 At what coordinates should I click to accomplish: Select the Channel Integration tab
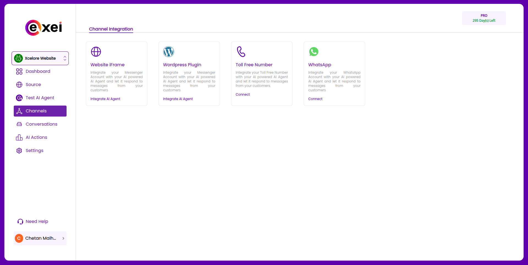111,29
